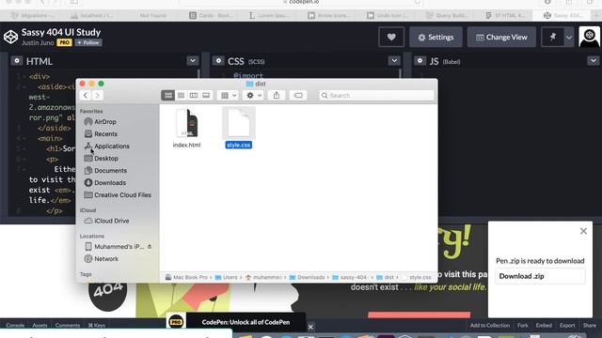Switch Finder to gallery view
602x338 pixels.
(x=206, y=96)
